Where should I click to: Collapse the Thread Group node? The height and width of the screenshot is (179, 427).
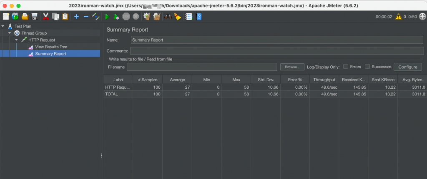tap(10, 33)
